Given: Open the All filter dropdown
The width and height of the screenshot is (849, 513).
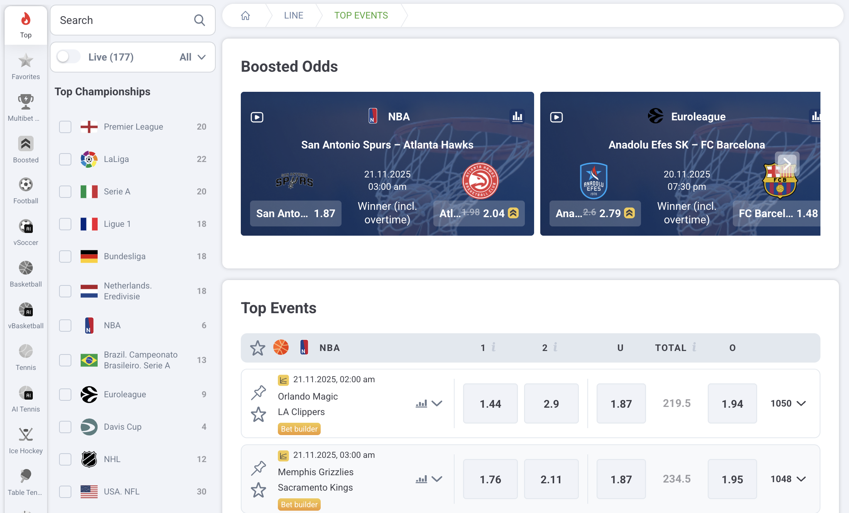Looking at the screenshot, I should 192,57.
